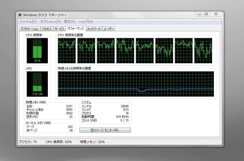Click the CPU 使用率の履歴 label
This screenshot has width=244, height=161.
click(x=70, y=35)
